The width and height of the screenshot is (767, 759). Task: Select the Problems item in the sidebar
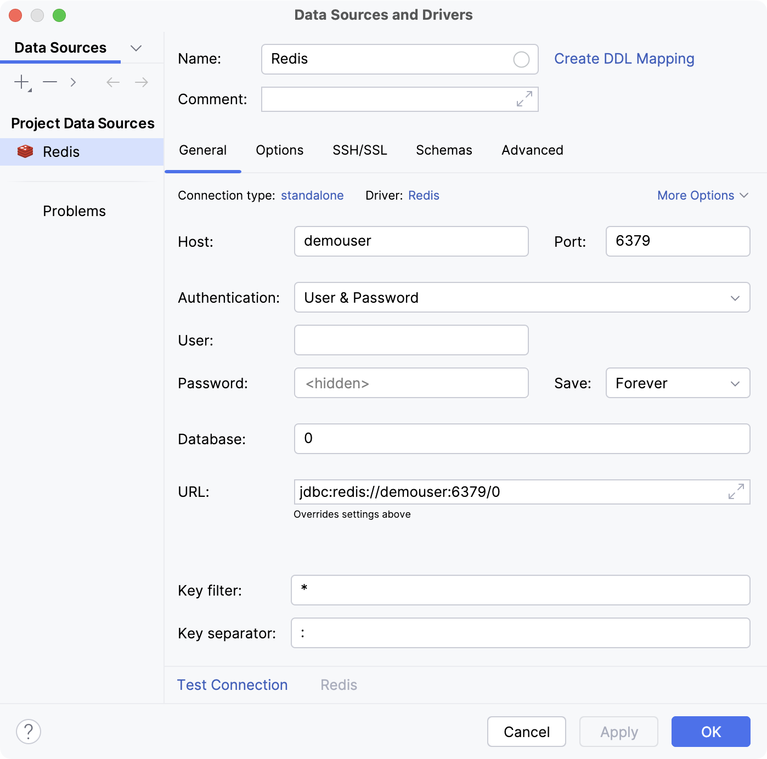(x=74, y=211)
